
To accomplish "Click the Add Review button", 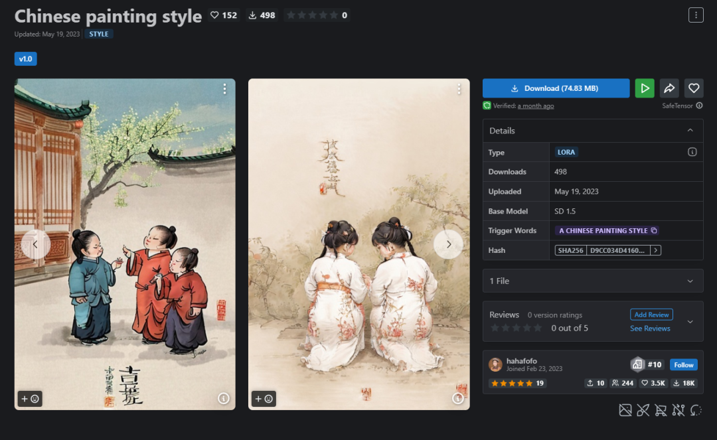I will coord(651,315).
